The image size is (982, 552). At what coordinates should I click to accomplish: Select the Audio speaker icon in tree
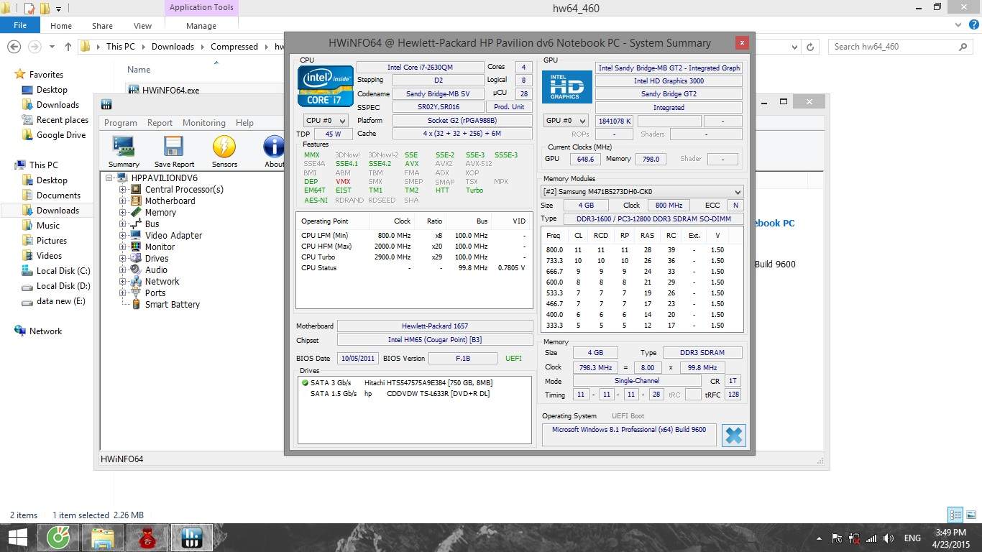click(x=134, y=270)
